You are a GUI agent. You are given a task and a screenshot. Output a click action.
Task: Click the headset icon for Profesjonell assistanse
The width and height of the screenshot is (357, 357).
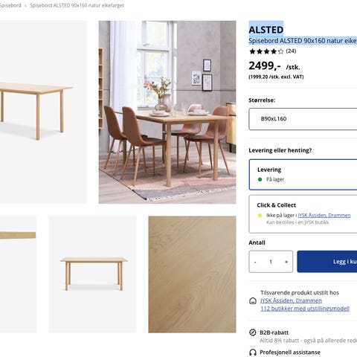tap(252, 353)
